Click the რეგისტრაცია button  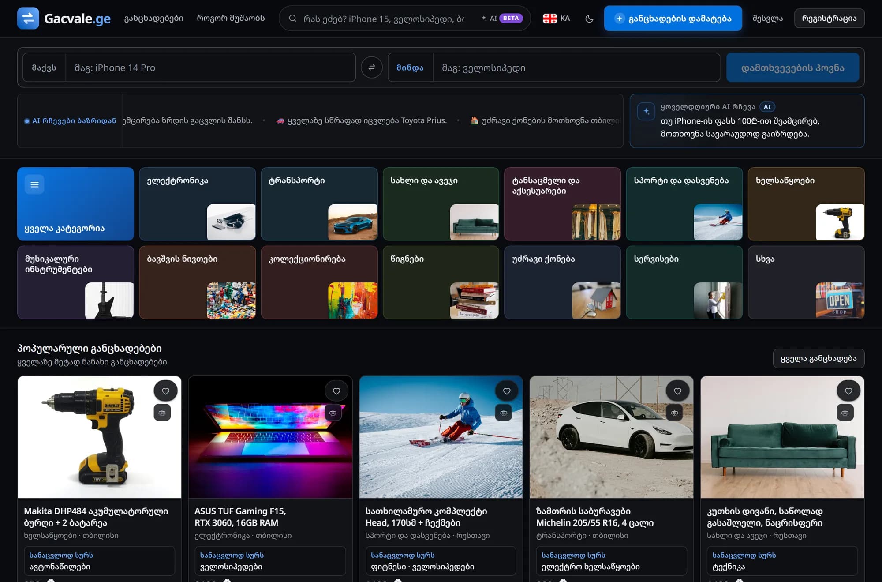829,18
